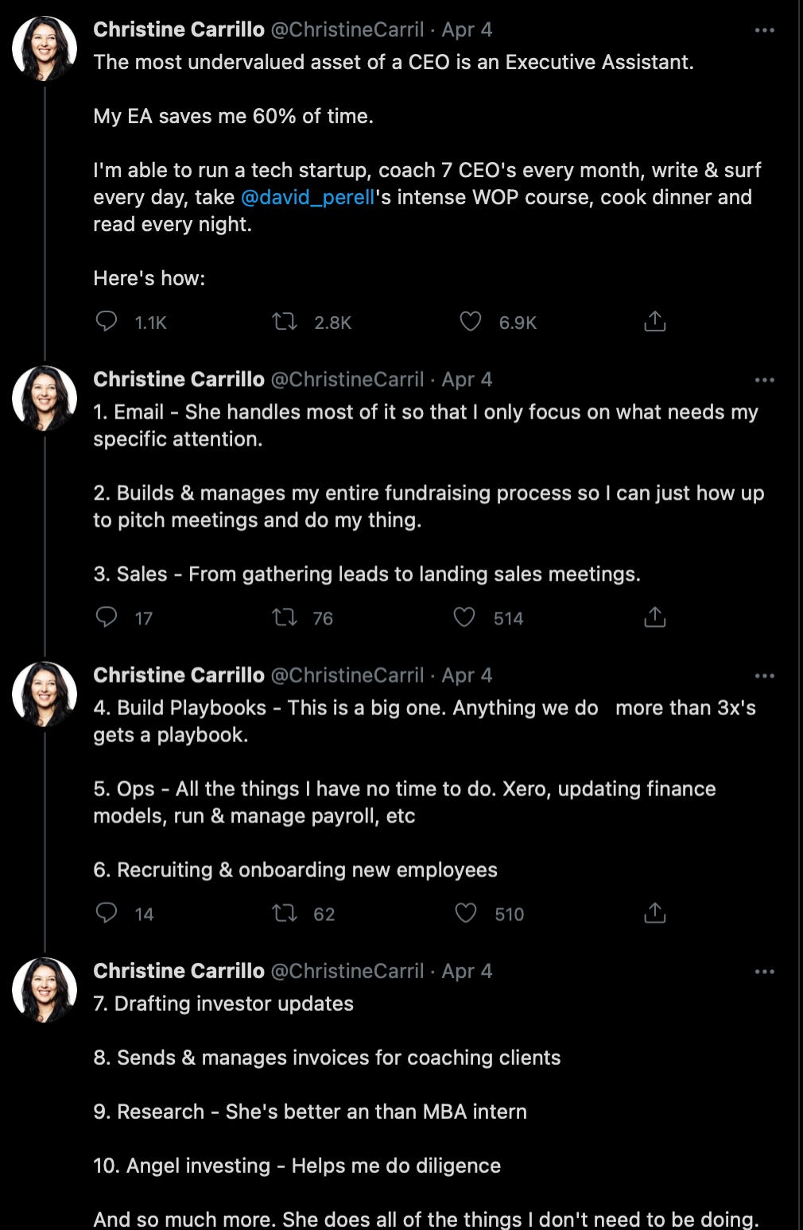Click the @david_perell mention link

click(307, 197)
